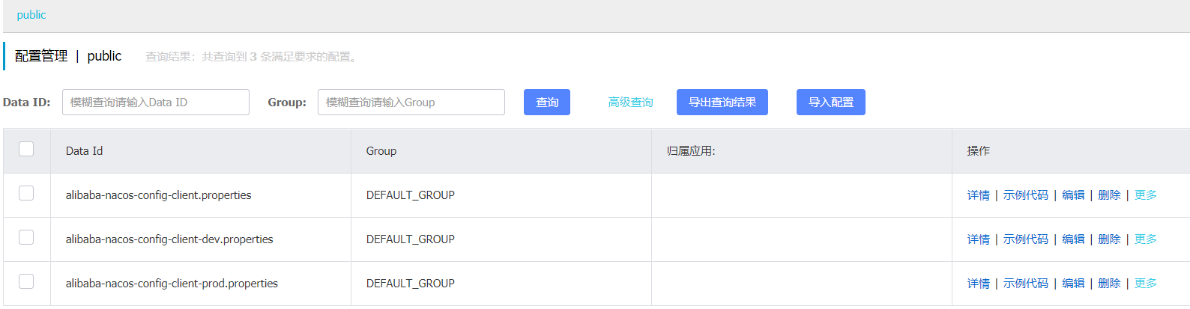Screen dimensions: 1190x309
Task: Click the 导入配置 import button
Action: point(830,103)
